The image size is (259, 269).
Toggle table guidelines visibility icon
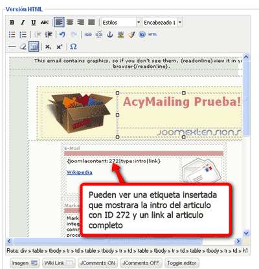34,47
